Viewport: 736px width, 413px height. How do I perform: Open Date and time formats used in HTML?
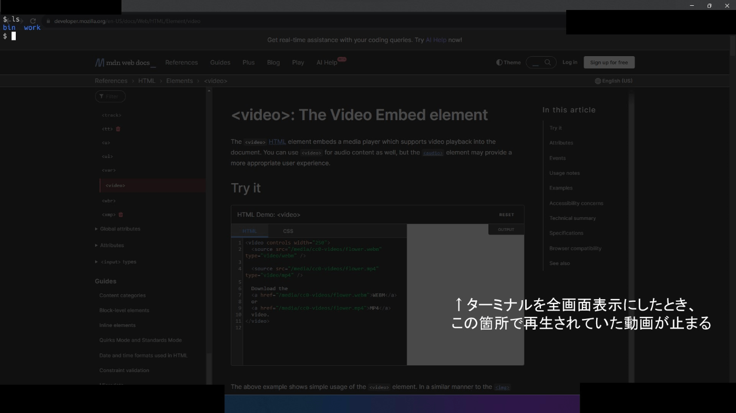pyautogui.click(x=144, y=355)
